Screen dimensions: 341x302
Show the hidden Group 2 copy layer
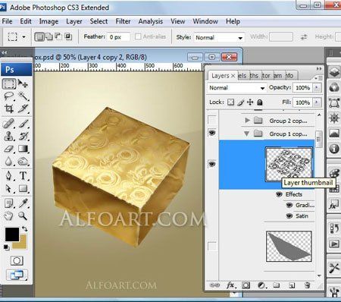[212, 120]
